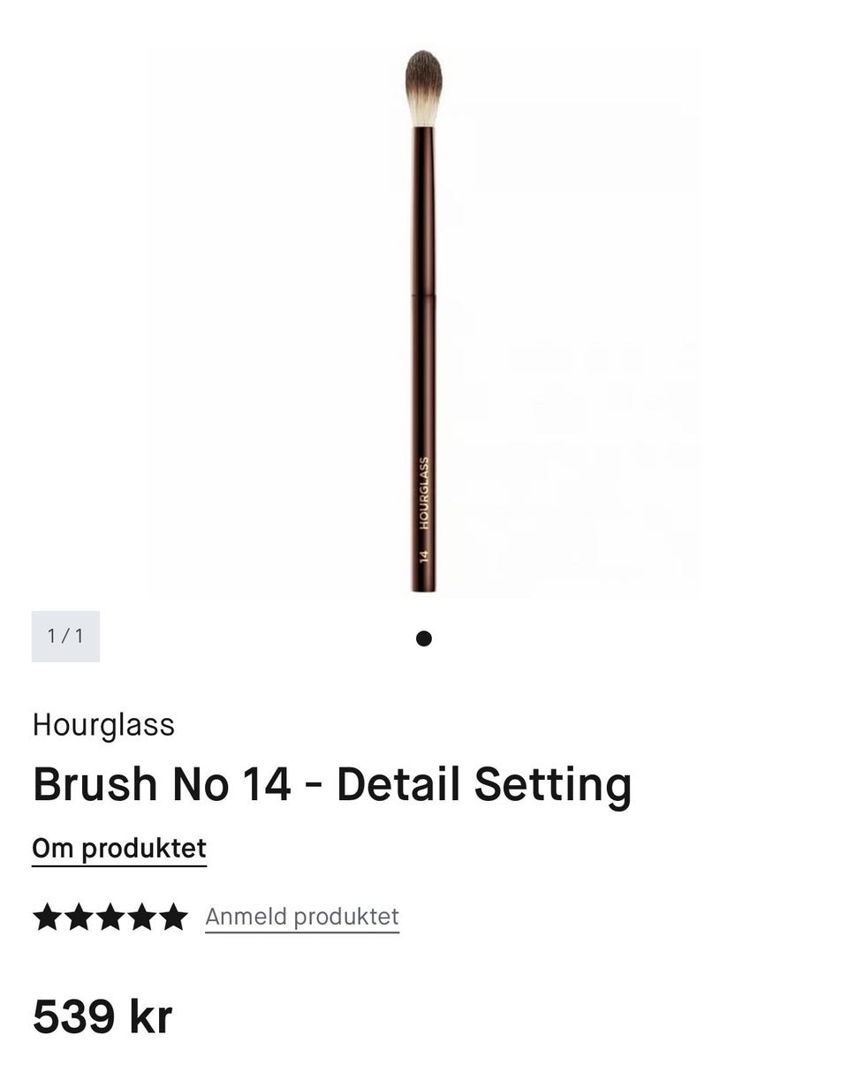848x1065 pixels.
Task: Open the Om produktet section
Action: tap(119, 848)
